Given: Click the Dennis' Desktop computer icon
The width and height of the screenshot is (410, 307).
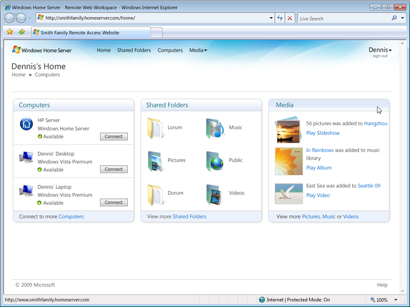Looking at the screenshot, I should click(x=27, y=157).
